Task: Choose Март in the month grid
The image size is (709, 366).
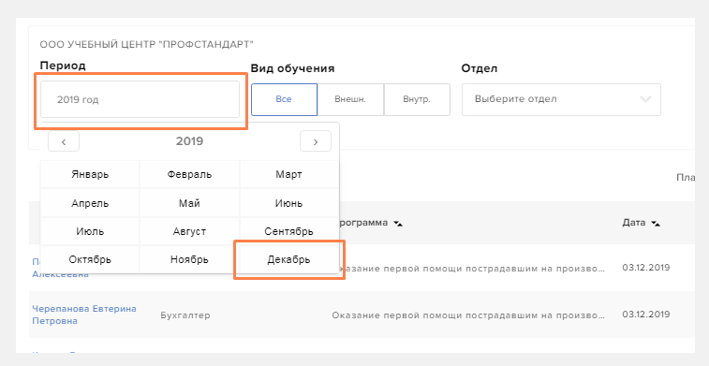Action: tap(288, 174)
